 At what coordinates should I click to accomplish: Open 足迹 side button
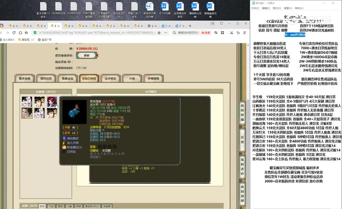coord(242,140)
